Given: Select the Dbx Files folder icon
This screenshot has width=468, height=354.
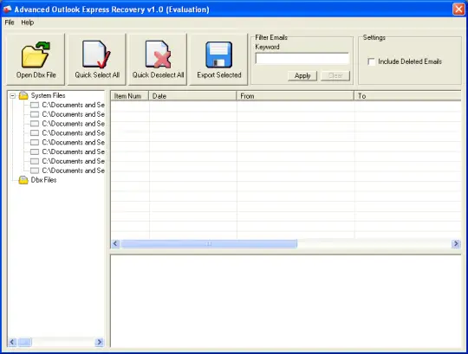Looking at the screenshot, I should [x=23, y=180].
